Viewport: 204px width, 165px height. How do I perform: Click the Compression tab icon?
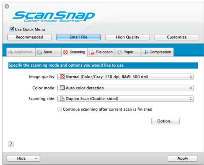pos(145,52)
